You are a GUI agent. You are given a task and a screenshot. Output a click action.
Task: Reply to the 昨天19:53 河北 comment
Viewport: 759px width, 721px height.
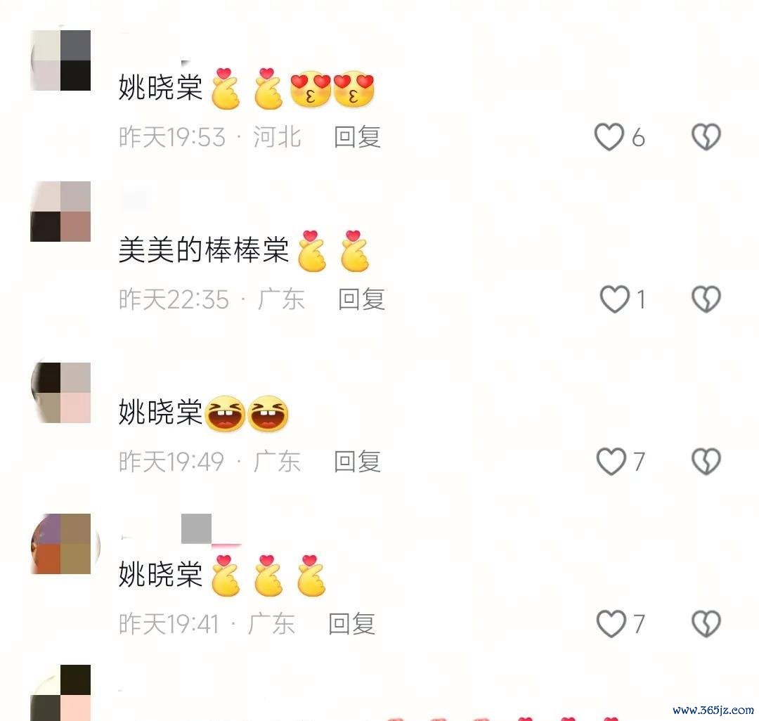coord(357,137)
